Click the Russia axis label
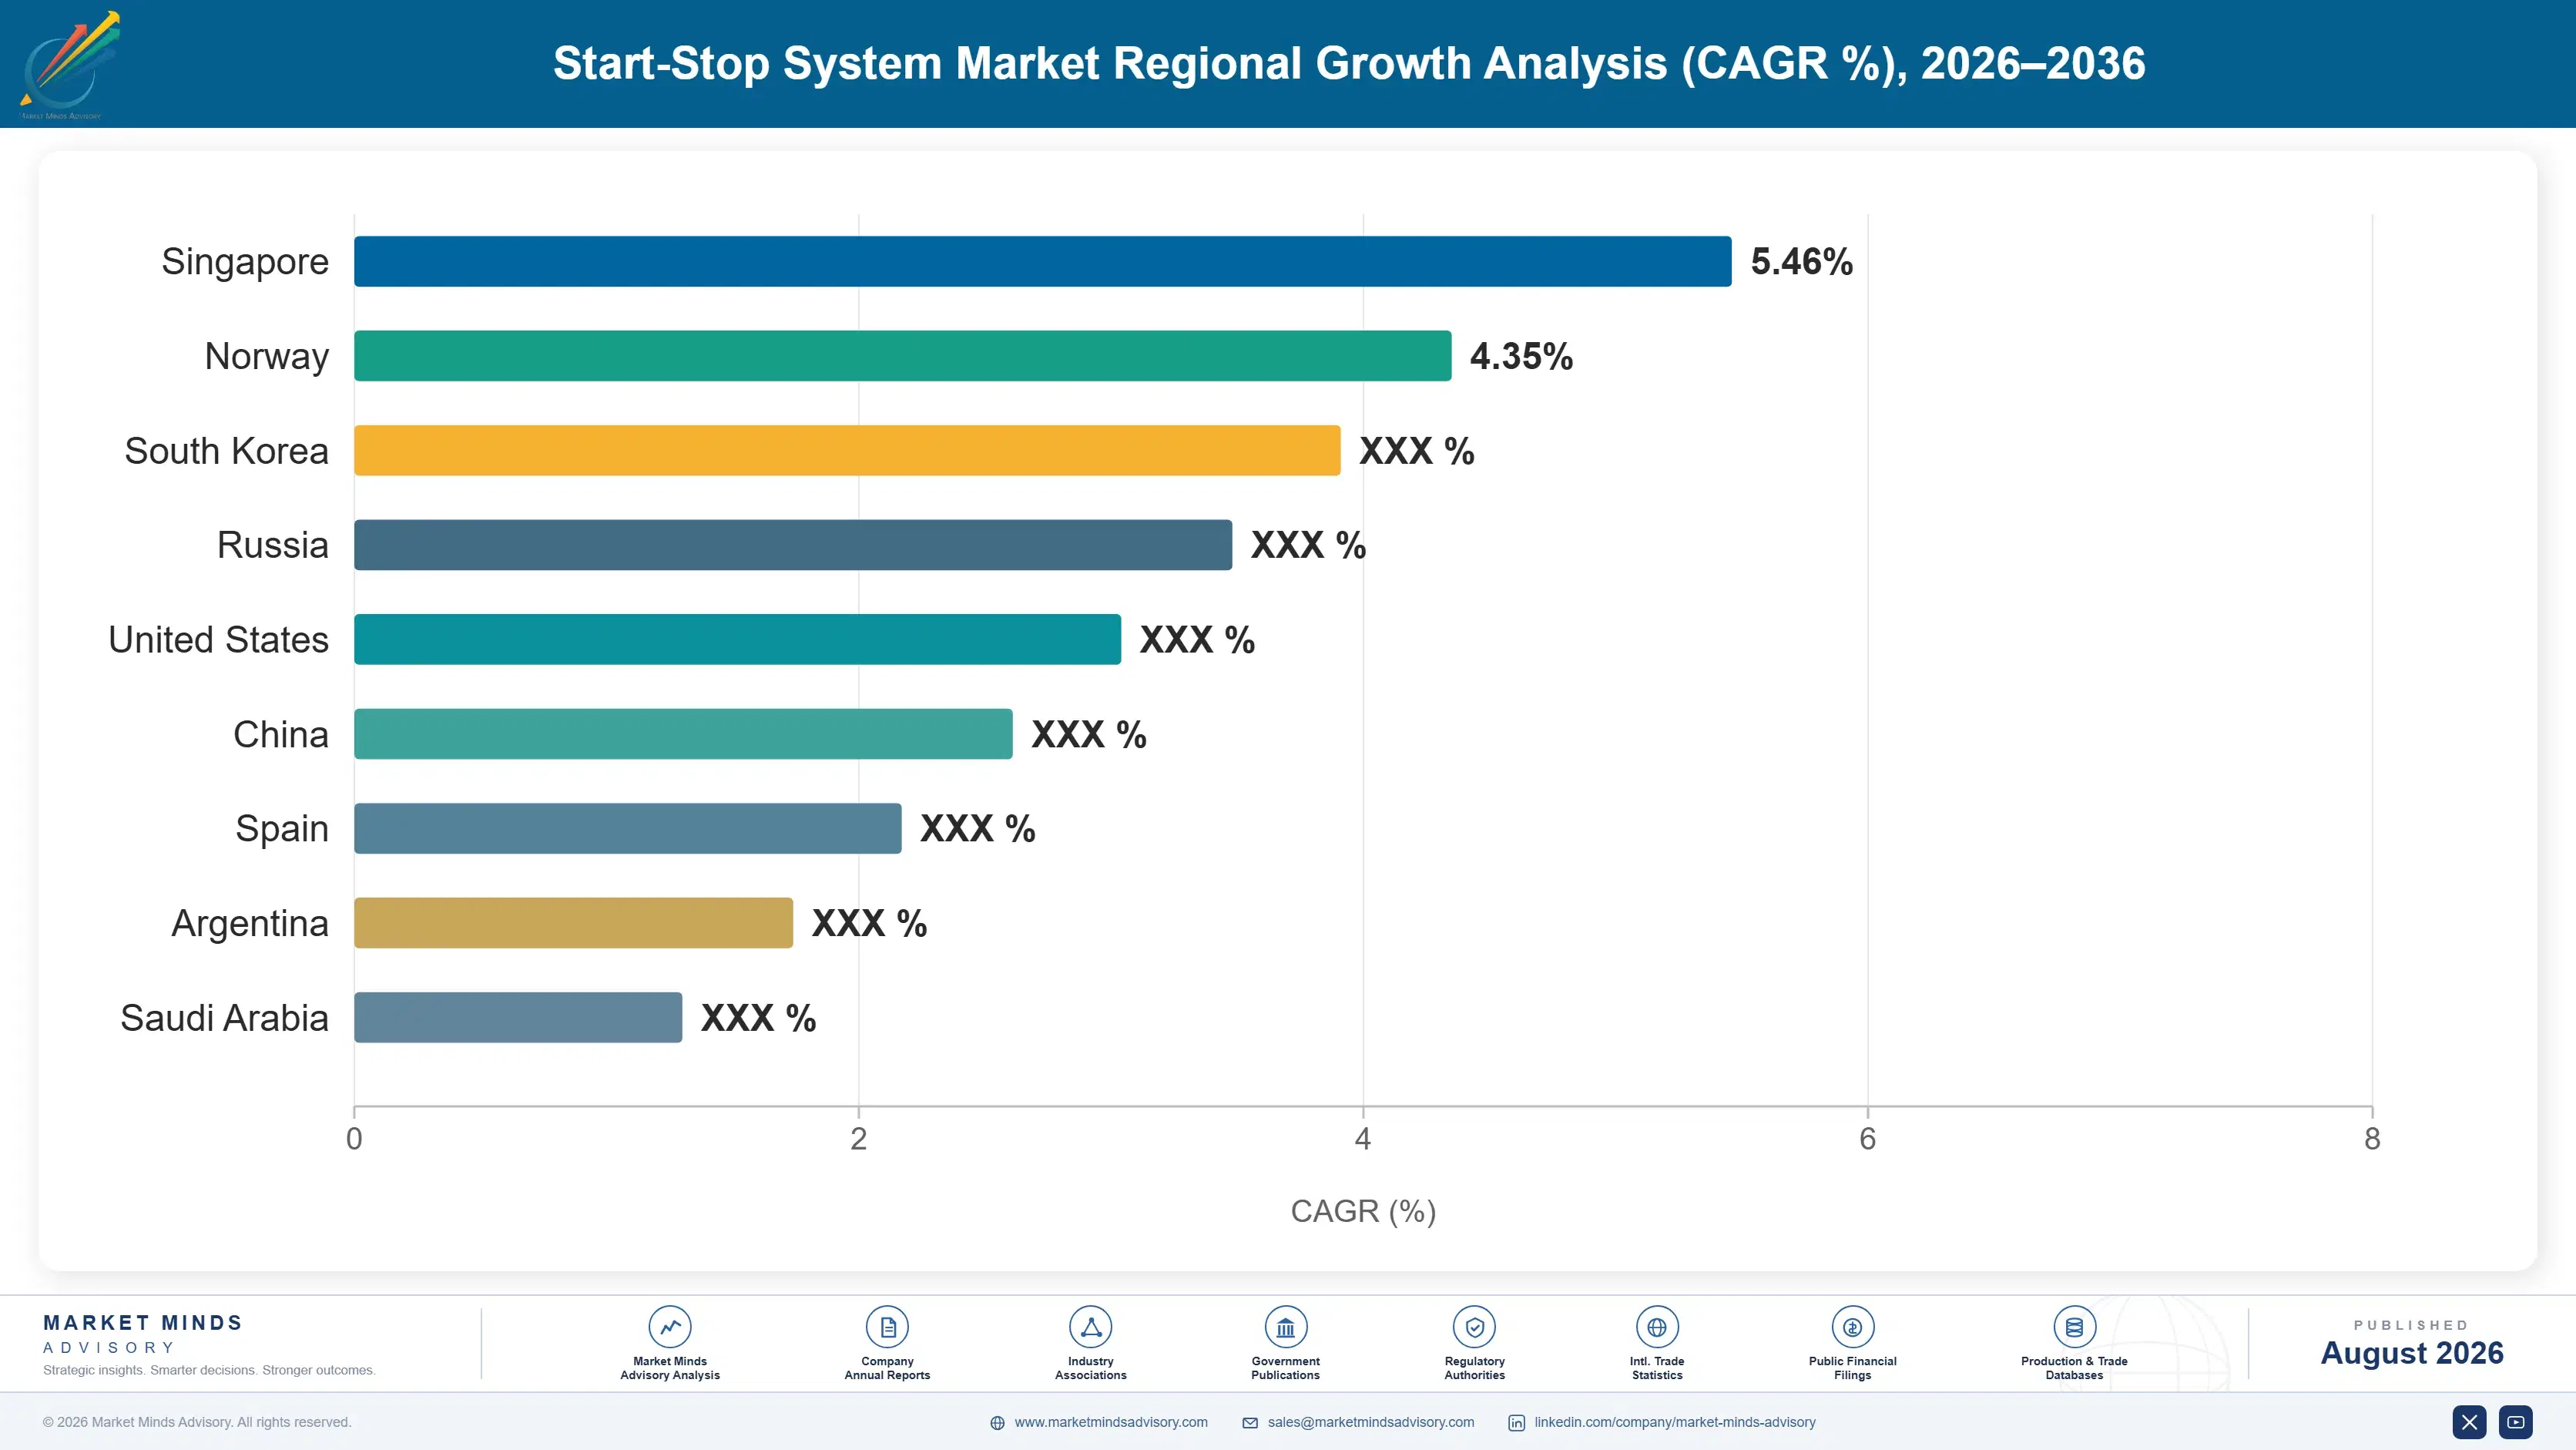 coord(273,545)
